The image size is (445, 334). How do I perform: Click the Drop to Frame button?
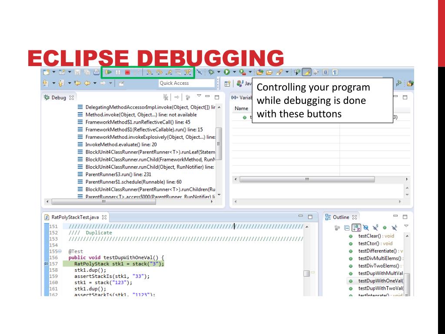tap(178, 73)
